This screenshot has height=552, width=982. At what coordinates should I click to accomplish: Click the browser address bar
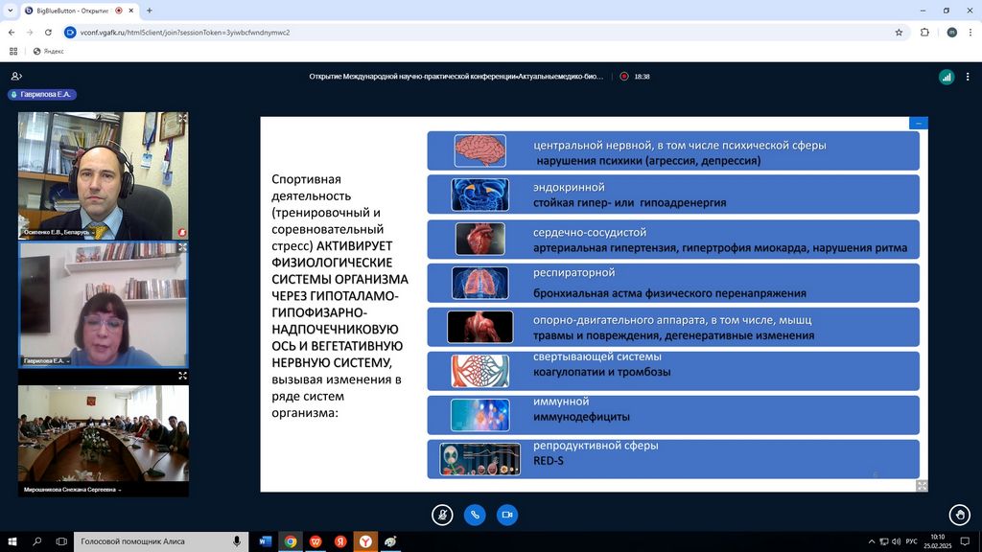tap(479, 32)
